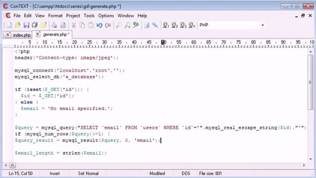The height and width of the screenshot is (178, 316).
Task: Click the vertical scrollbar down arrow
Action: (x=311, y=159)
